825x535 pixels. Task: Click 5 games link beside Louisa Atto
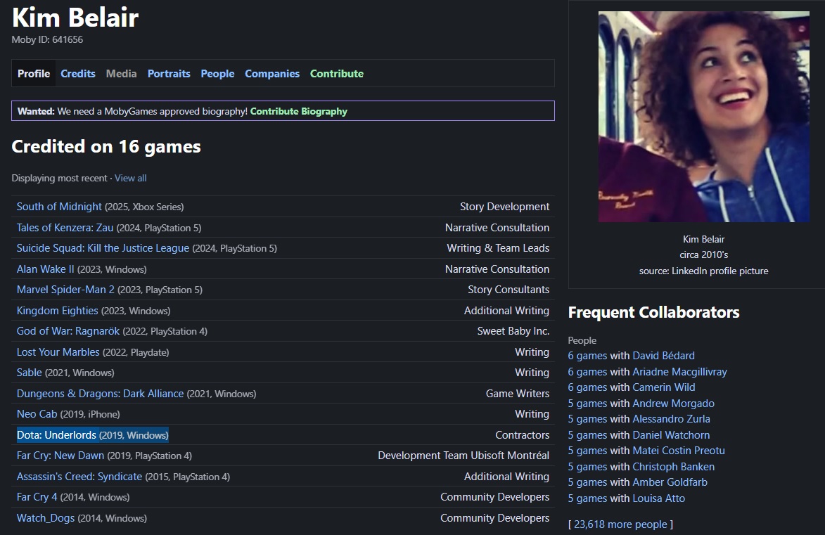click(x=587, y=498)
